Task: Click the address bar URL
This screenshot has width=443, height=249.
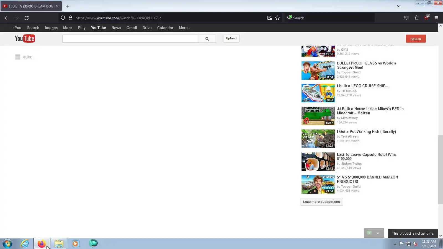Action: (119, 18)
